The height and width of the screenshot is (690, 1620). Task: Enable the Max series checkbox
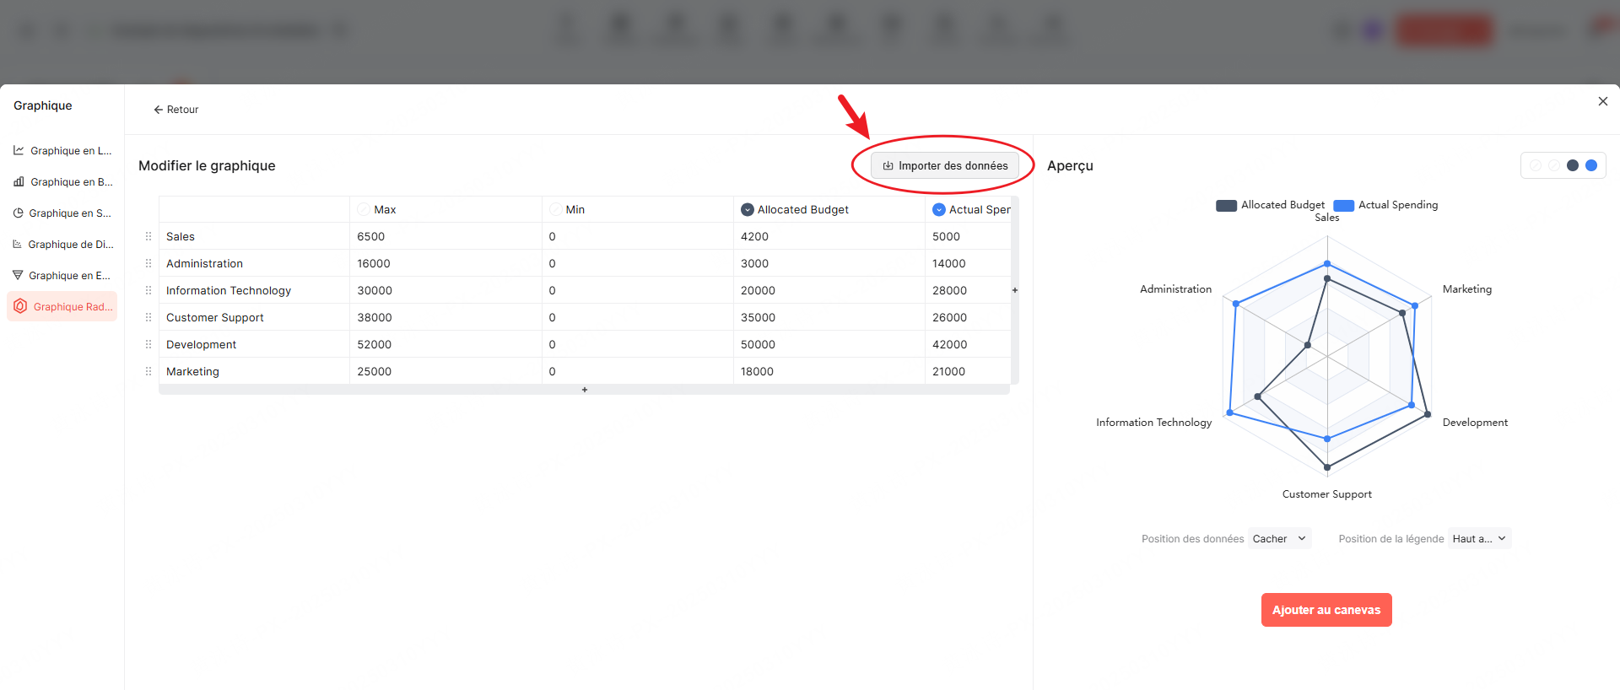click(364, 209)
